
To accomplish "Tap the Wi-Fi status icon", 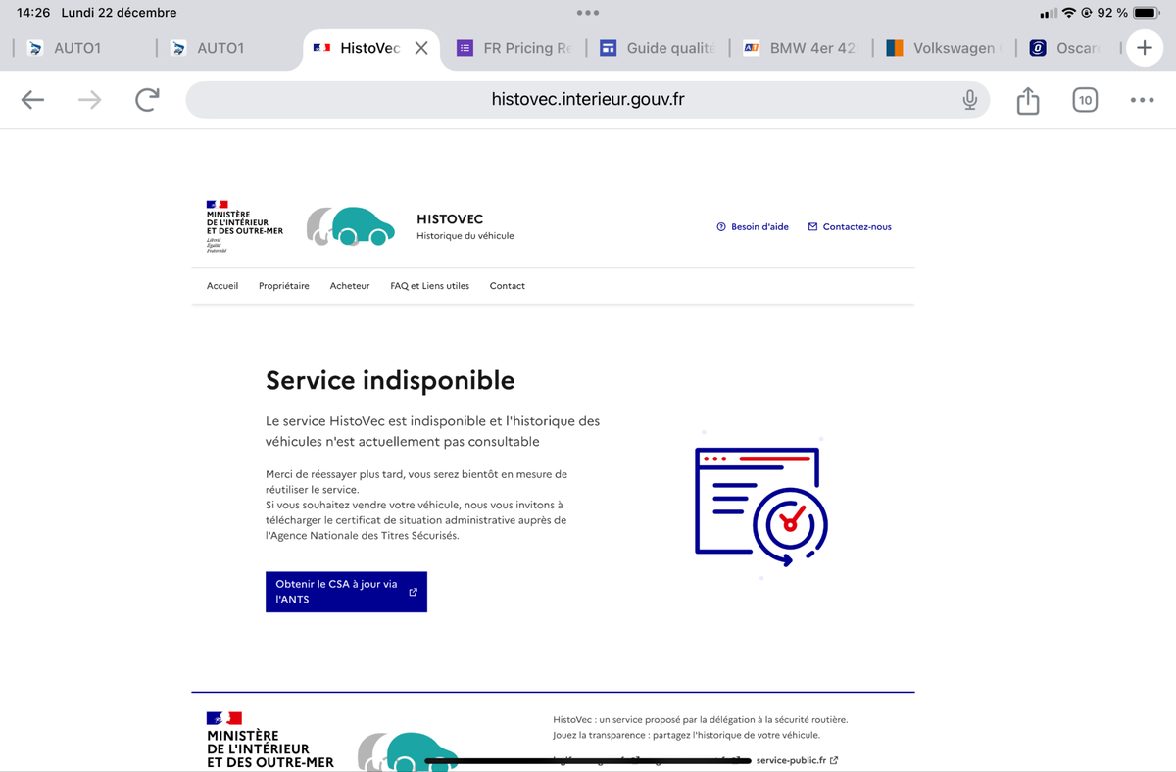I will pos(1069,13).
